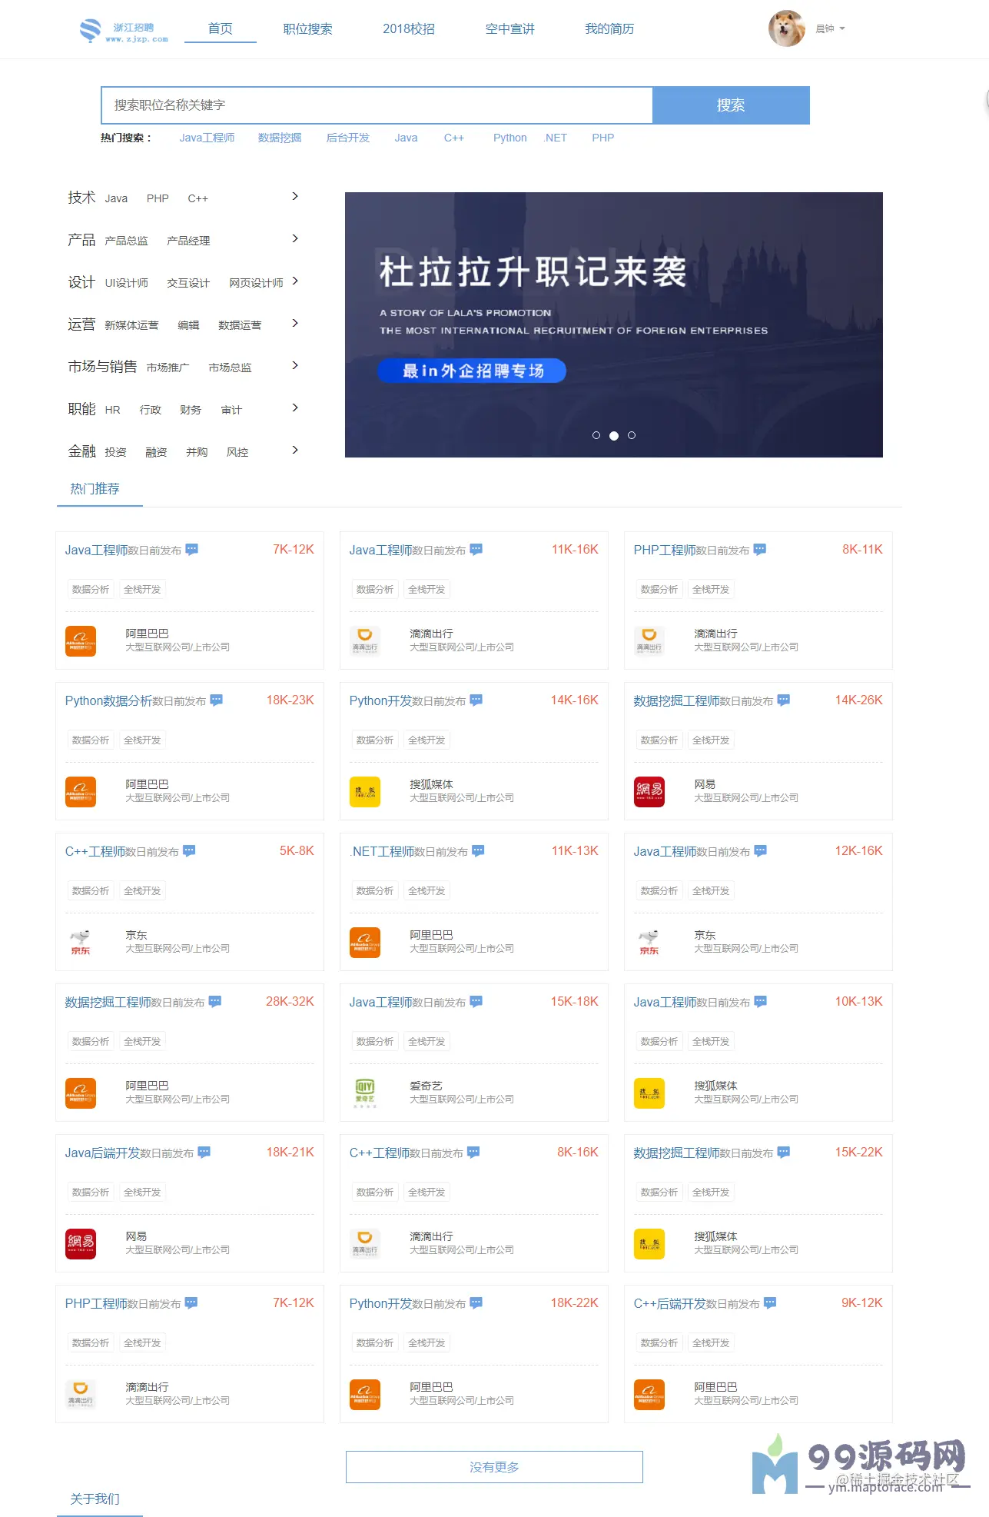Click 搜狐媒体 logo on Python开发 14K-16K card

click(x=365, y=792)
